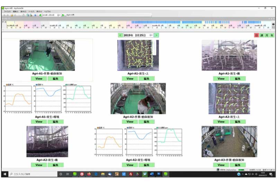Screen dimensions: 277x184
Task: Open the 2019年 2月25日 date picker dropdown
Action: [x=151, y=35]
